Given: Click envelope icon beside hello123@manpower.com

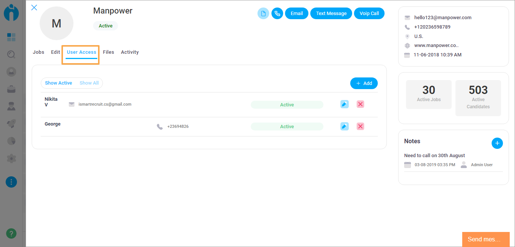Looking at the screenshot, I should pos(407,18).
